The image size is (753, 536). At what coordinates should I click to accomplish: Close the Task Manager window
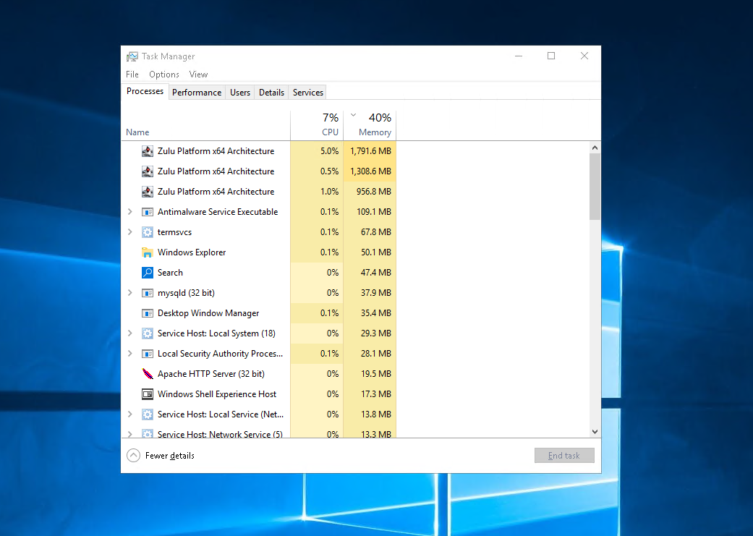pyautogui.click(x=584, y=56)
